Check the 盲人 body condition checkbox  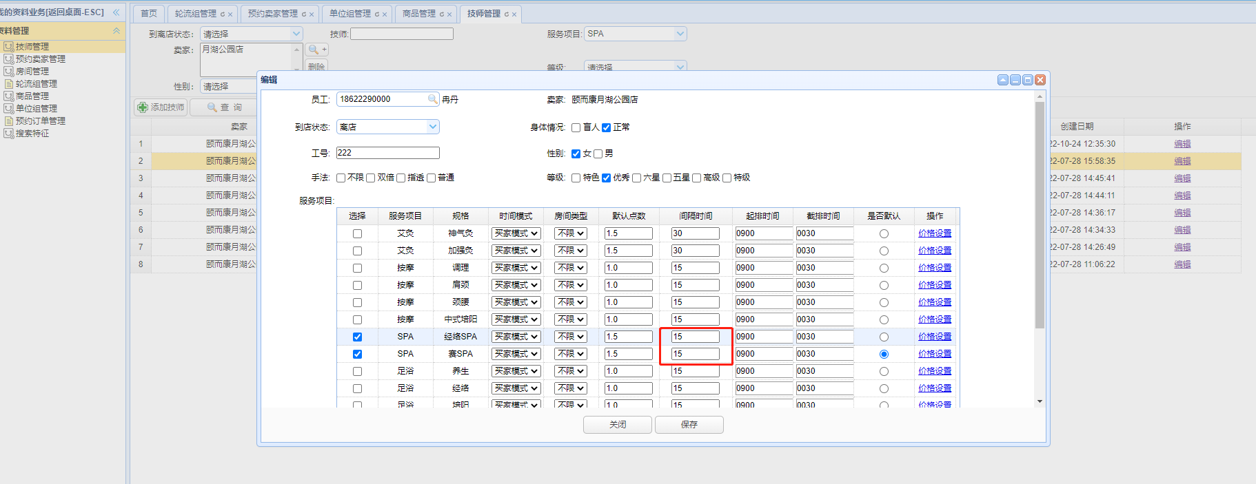coord(576,127)
